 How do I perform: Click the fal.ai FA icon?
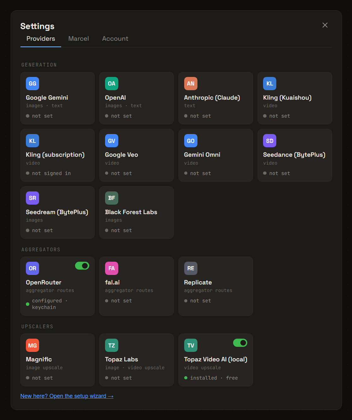click(x=112, y=268)
